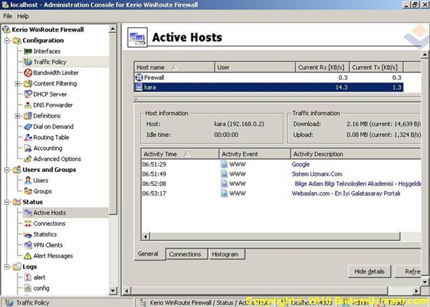The width and height of the screenshot is (430, 307).
Task: Click the Dial on Demand icon
Action: click(x=28, y=127)
